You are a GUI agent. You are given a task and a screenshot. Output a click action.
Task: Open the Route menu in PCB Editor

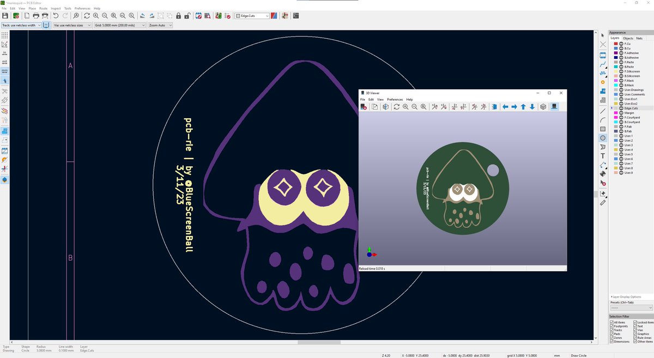(x=43, y=9)
